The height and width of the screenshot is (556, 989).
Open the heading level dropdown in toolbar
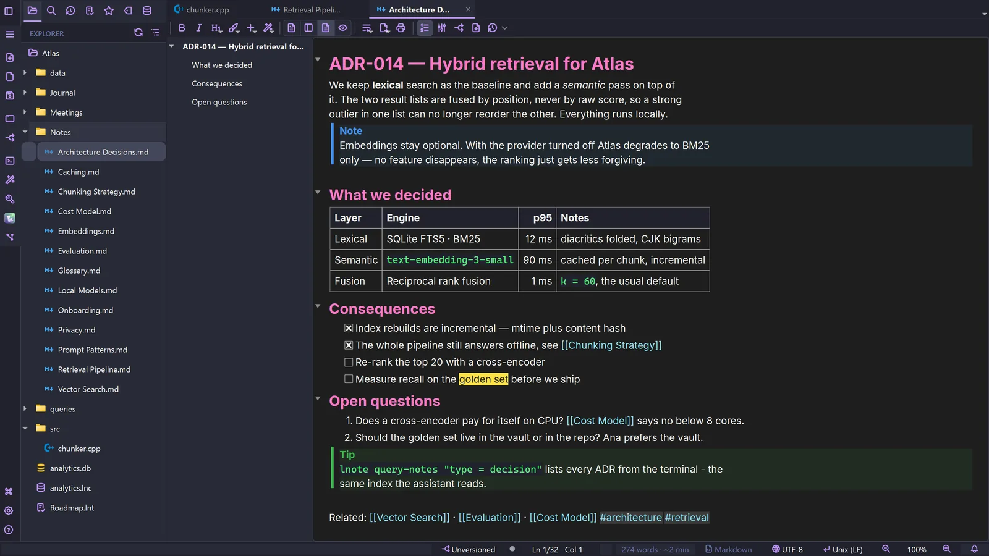click(x=216, y=28)
